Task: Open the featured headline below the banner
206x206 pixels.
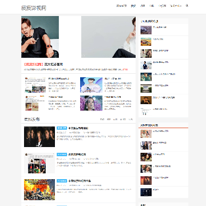Action: (x=43, y=65)
